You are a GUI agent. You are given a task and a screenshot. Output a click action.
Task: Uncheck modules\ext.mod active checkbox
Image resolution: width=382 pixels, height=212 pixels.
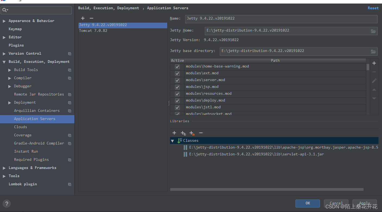pos(177,73)
